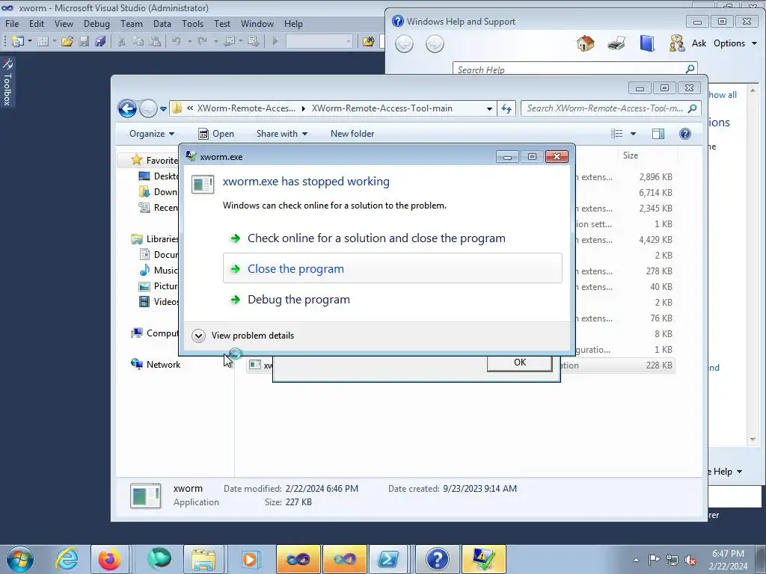Click the Search Help input field

569,69
